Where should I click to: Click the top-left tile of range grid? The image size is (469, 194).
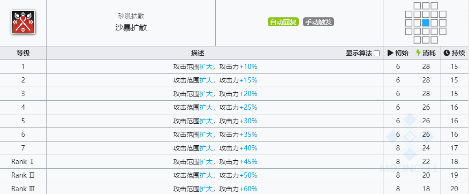pyautogui.click(x=417, y=6)
